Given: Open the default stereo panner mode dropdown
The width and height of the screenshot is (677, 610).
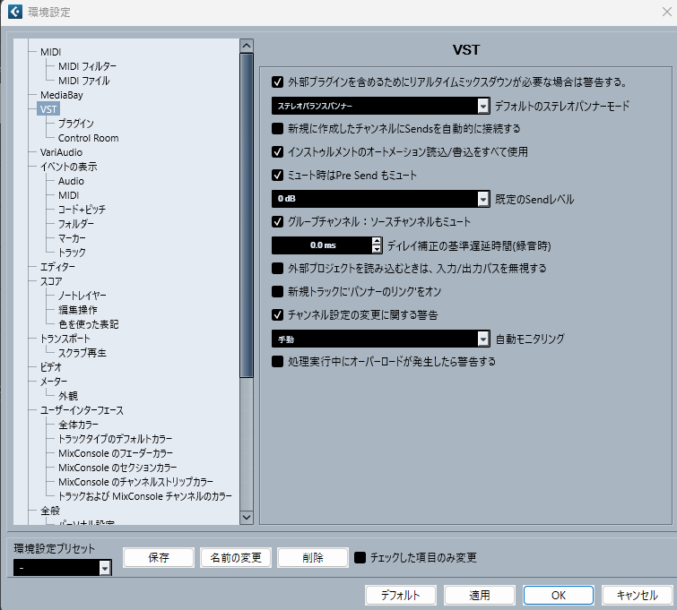Looking at the screenshot, I should point(380,106).
